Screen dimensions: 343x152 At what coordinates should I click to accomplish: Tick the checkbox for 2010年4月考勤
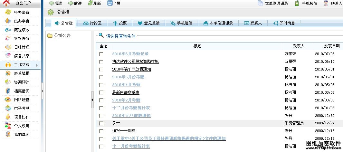pos(101,85)
